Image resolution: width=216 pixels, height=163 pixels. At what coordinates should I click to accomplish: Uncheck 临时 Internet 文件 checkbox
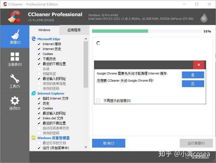(x=39, y=98)
